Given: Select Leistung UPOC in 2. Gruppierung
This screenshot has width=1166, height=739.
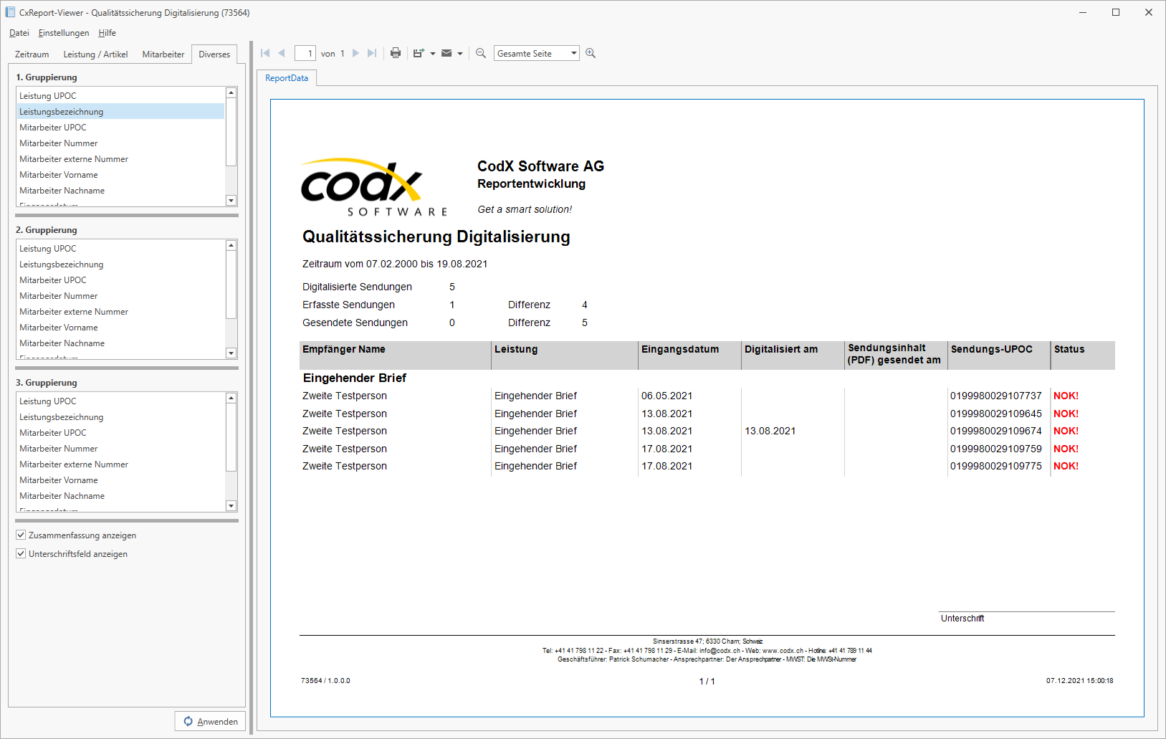Looking at the screenshot, I should click(x=120, y=249).
